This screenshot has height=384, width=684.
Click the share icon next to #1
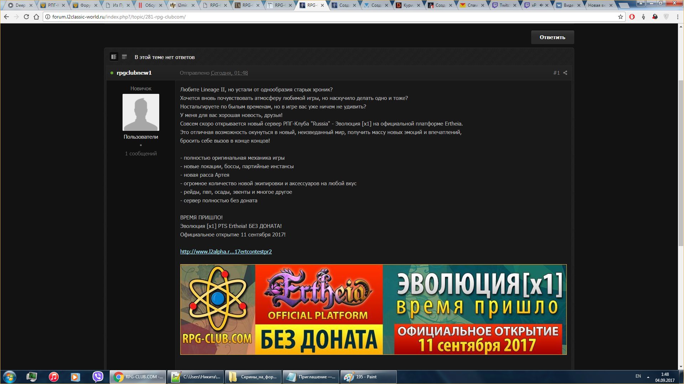565,73
